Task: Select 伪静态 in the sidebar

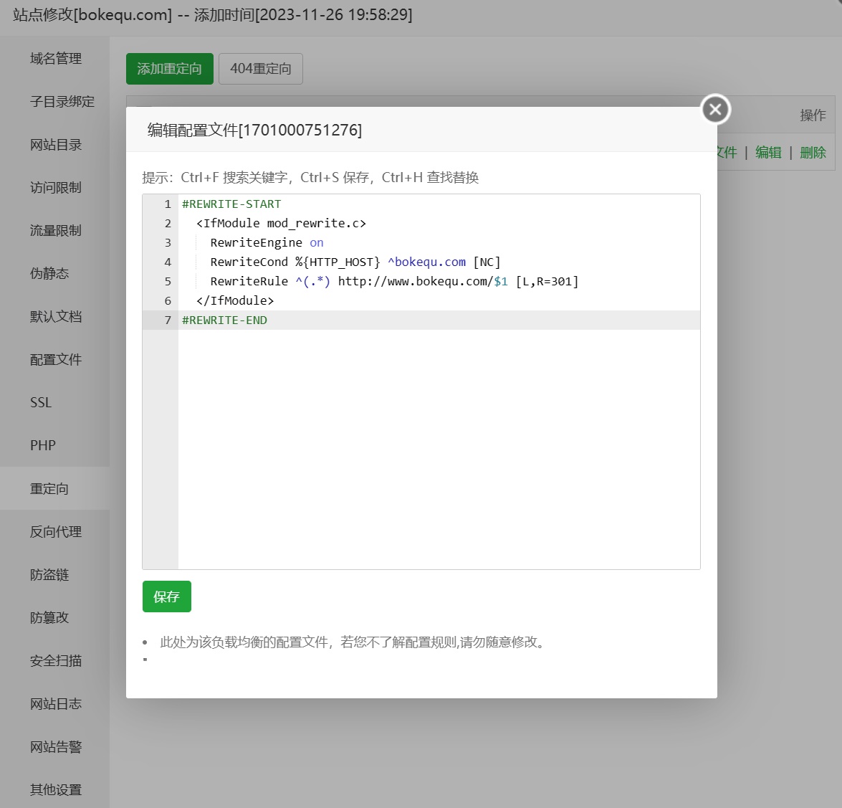Action: coord(49,273)
